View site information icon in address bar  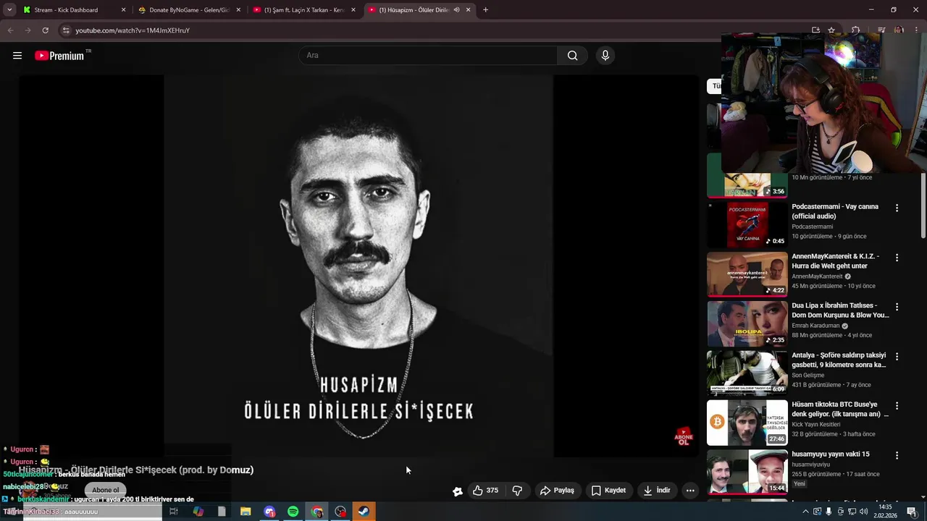[66, 30]
